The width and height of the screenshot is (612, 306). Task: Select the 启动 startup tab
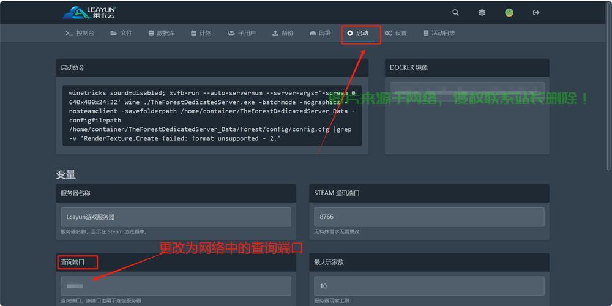358,33
